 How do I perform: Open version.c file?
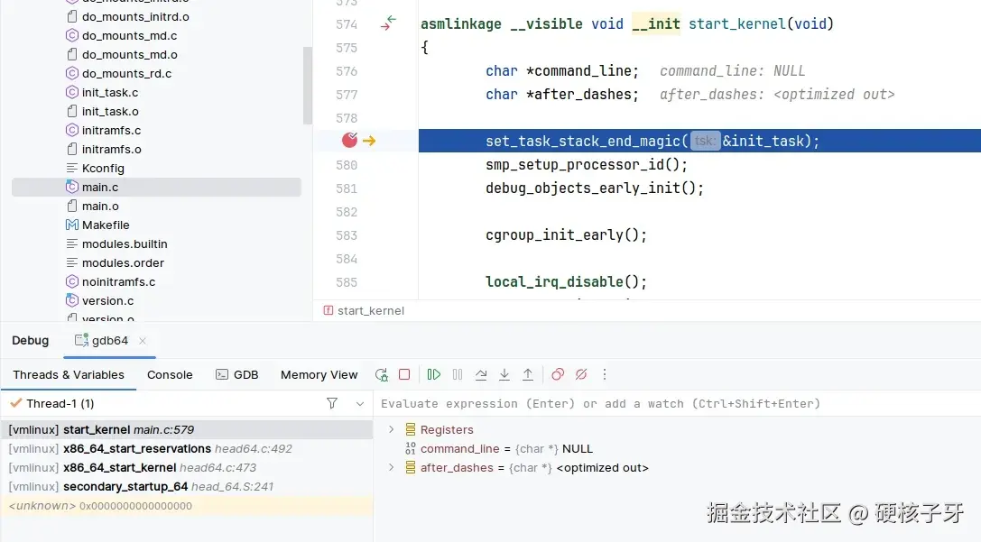[107, 300]
